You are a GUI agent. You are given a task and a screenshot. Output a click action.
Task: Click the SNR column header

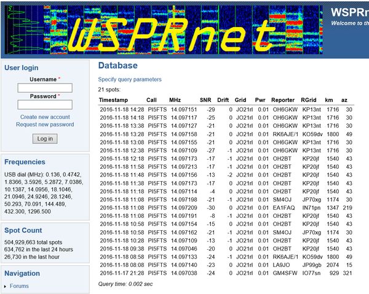click(x=205, y=99)
